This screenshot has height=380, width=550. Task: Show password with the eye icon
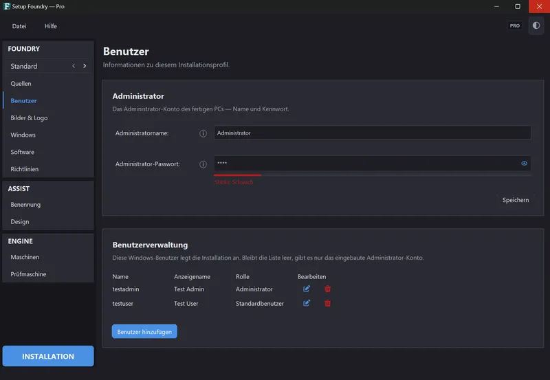[x=524, y=164]
